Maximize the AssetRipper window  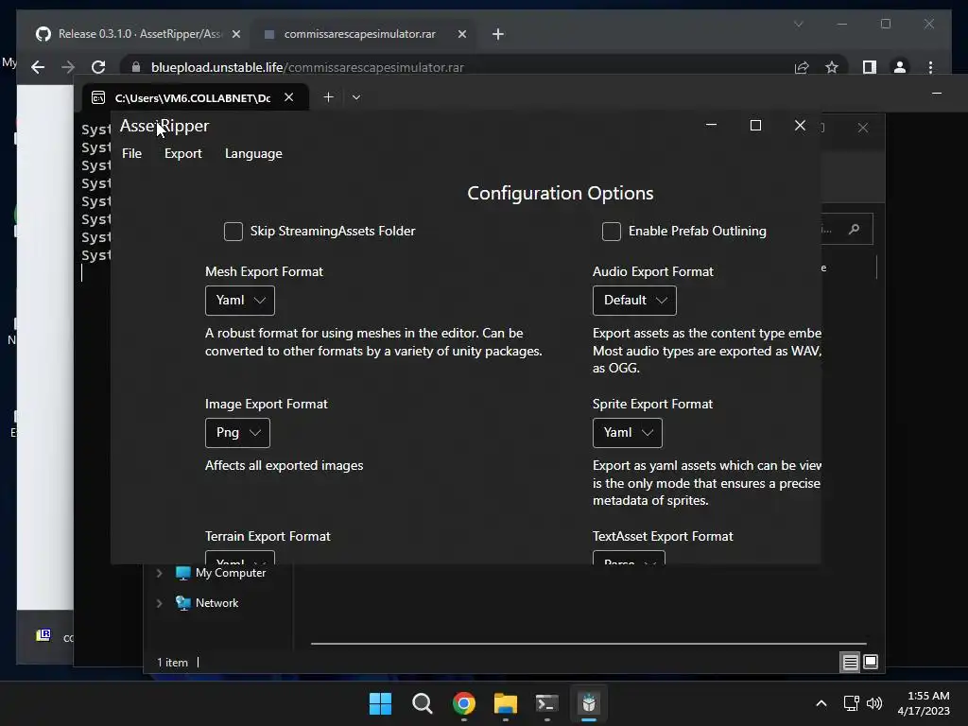755,126
